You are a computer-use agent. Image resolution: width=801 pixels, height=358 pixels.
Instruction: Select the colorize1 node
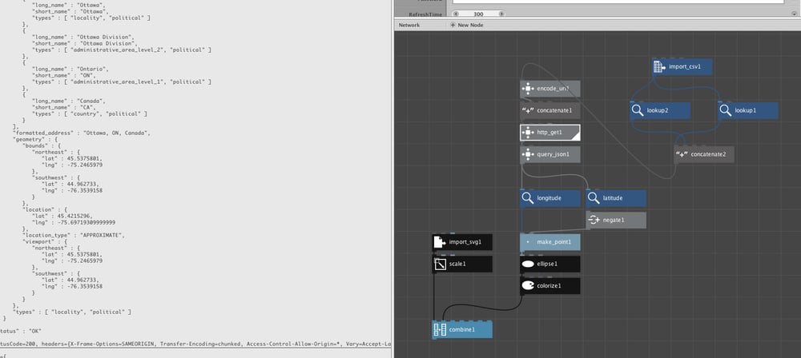click(549, 286)
